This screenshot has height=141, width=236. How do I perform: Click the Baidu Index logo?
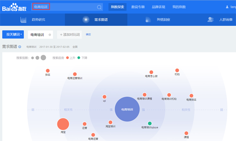pyautogui.click(x=14, y=7)
